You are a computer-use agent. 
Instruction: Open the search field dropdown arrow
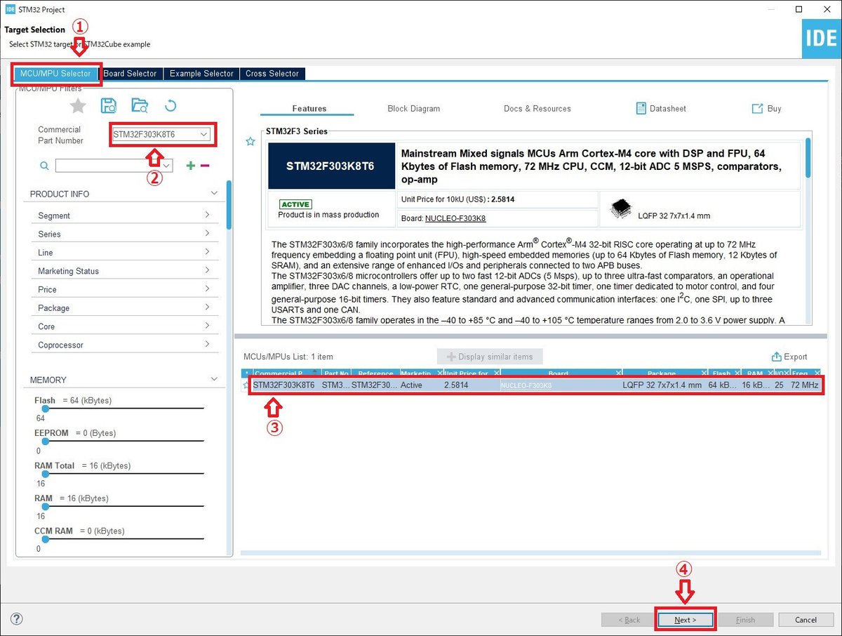coord(166,166)
